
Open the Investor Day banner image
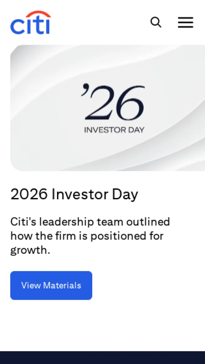(x=108, y=108)
